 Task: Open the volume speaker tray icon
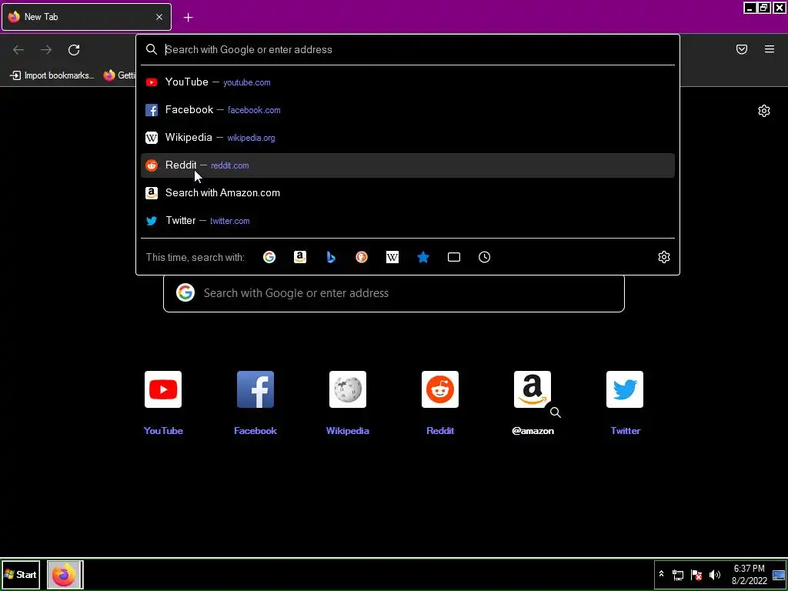(714, 575)
